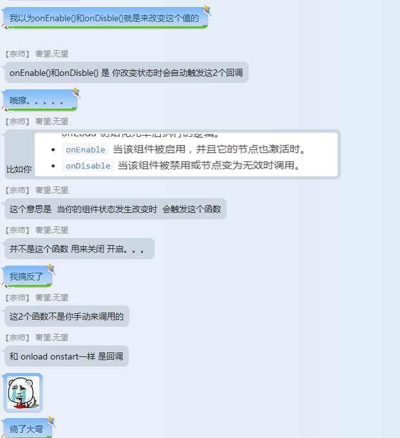Click the top blue message '我以为onEnable()和onDisble()'
Image resolution: width=400 pixels, height=438 pixels.
point(106,18)
